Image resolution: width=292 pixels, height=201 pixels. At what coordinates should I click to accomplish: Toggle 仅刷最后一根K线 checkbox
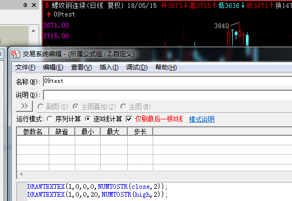coord(129,119)
